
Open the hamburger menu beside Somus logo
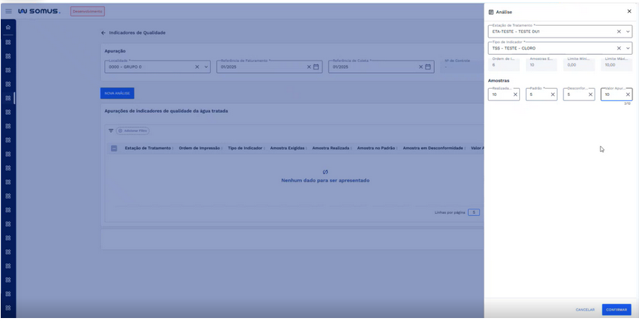tap(9, 11)
